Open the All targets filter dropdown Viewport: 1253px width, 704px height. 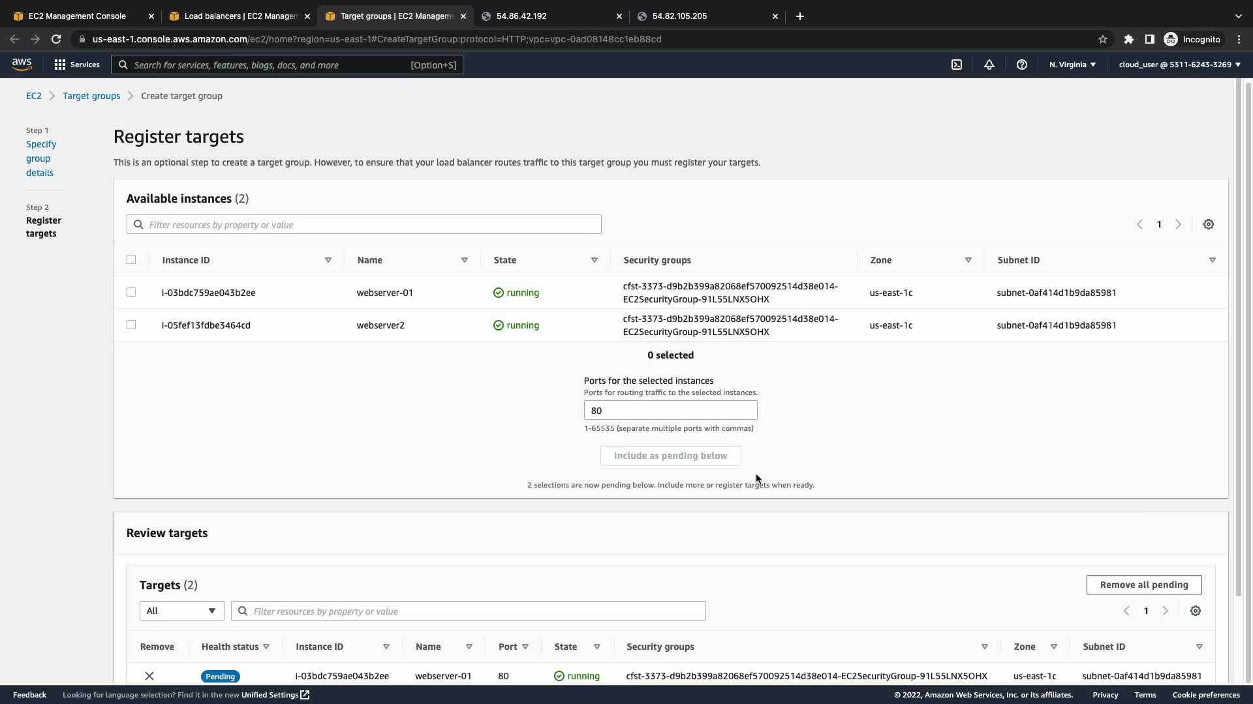[x=181, y=611]
